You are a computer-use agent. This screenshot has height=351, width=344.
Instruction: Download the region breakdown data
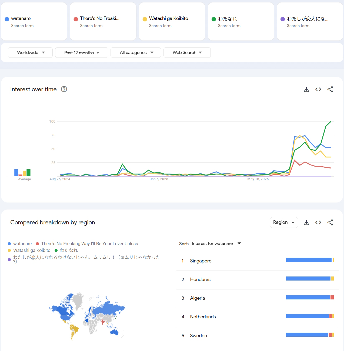[306, 222]
